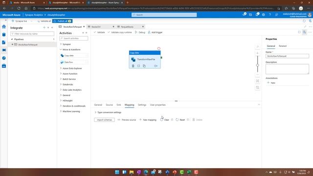Open the Integrate hub icon in the sidebar

4,50
